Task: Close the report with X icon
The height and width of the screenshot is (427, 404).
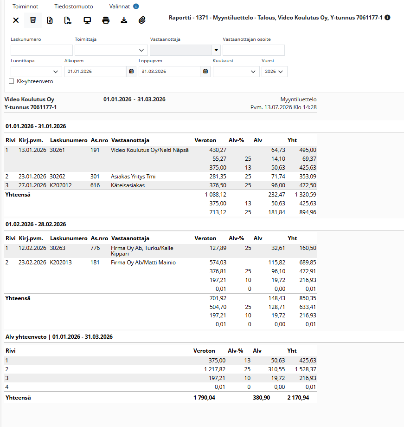Action: click(16, 20)
